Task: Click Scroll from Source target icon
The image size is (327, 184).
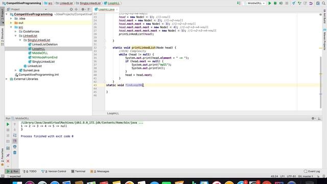Action: pyautogui.click(x=72, y=9)
